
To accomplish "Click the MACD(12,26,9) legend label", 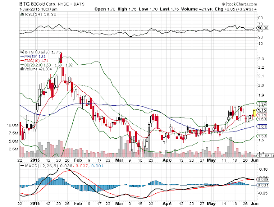I will click(x=42, y=166).
